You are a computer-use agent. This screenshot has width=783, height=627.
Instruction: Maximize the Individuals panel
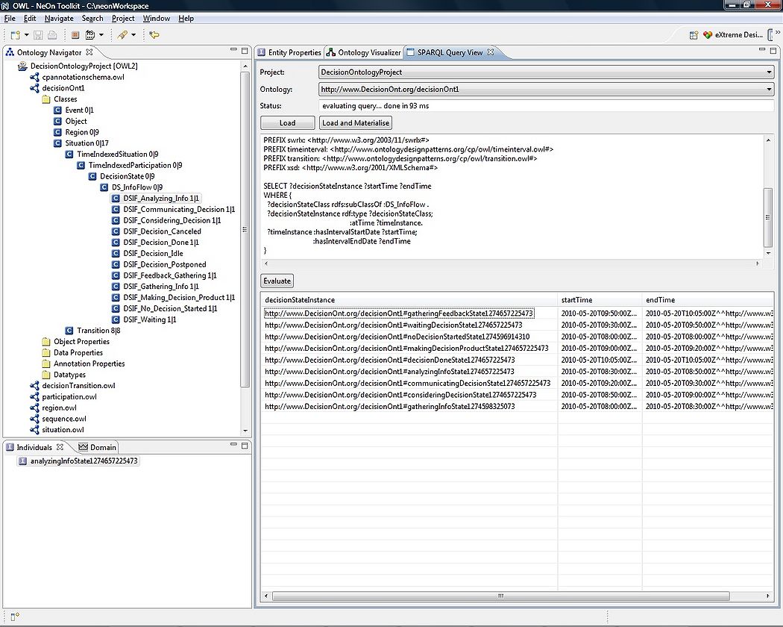pos(245,445)
